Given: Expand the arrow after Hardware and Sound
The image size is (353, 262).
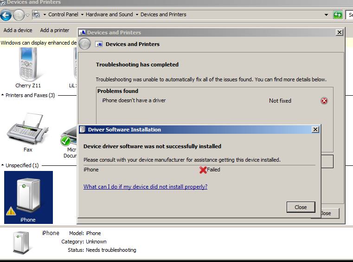Looking at the screenshot, I should 137,15.
